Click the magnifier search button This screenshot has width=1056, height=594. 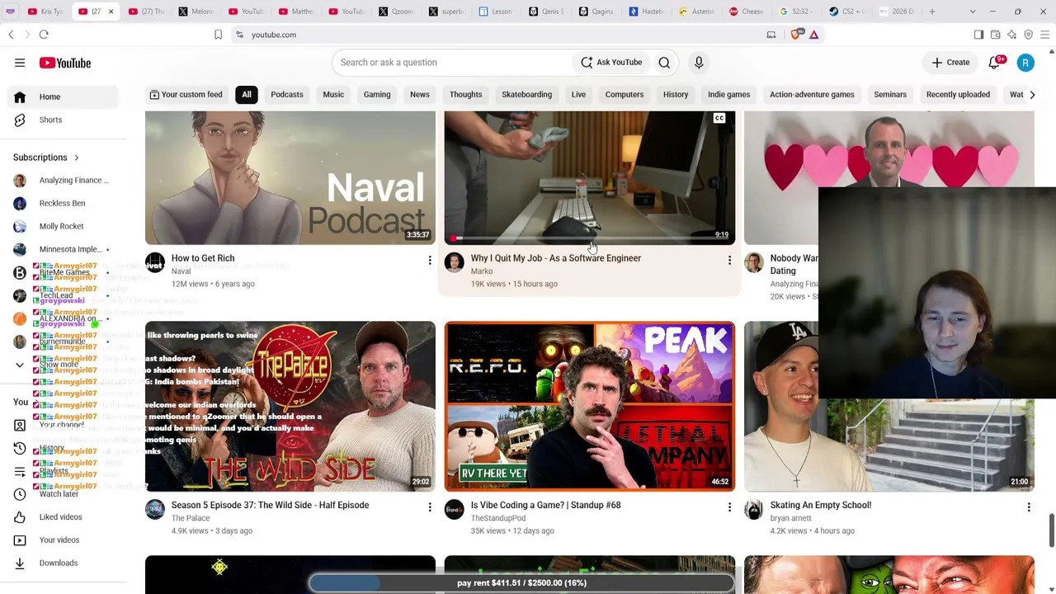click(x=664, y=63)
